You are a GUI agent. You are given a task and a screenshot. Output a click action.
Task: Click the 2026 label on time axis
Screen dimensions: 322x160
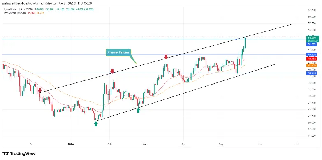point(71,144)
